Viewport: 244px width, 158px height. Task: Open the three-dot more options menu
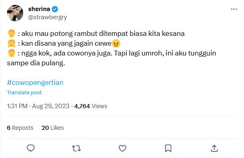(x=234, y=9)
